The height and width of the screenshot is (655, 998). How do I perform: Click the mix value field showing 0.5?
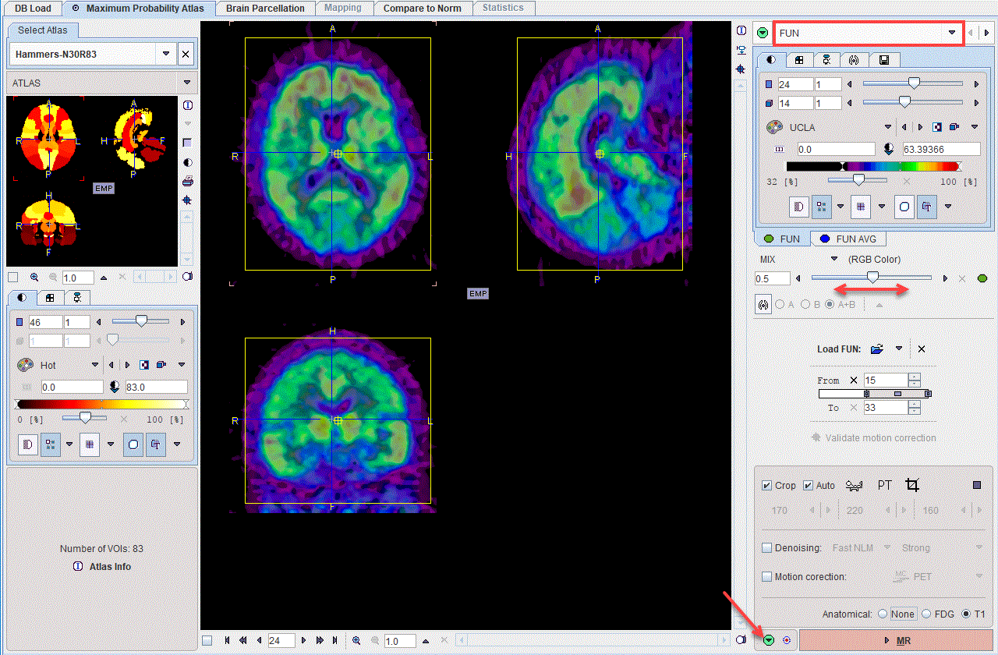[772, 278]
